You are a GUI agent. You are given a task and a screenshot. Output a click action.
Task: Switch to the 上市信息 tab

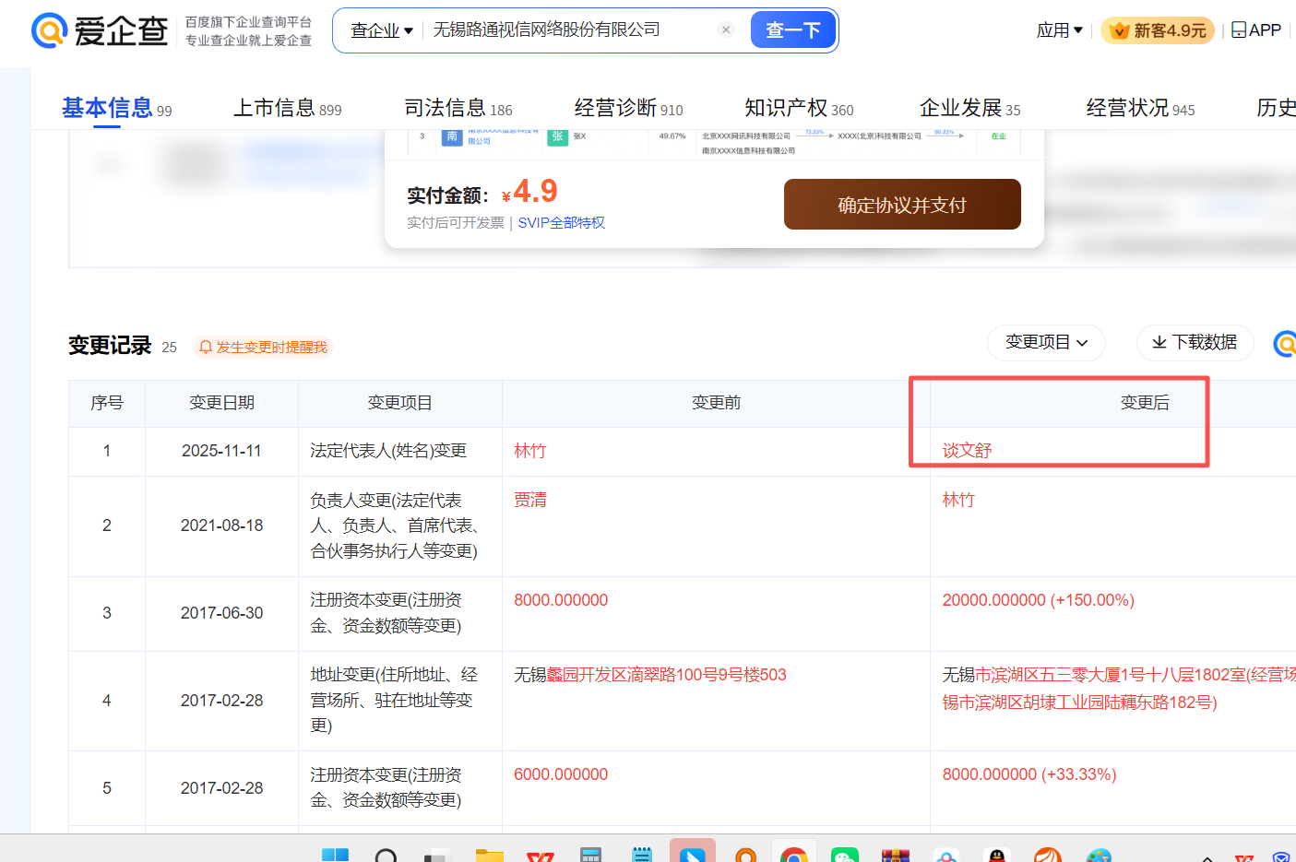287,109
